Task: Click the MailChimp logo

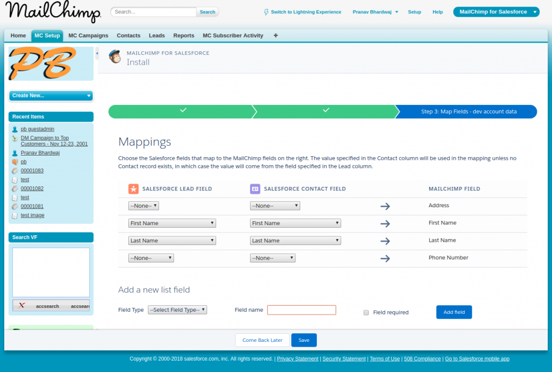Action: click(x=53, y=12)
